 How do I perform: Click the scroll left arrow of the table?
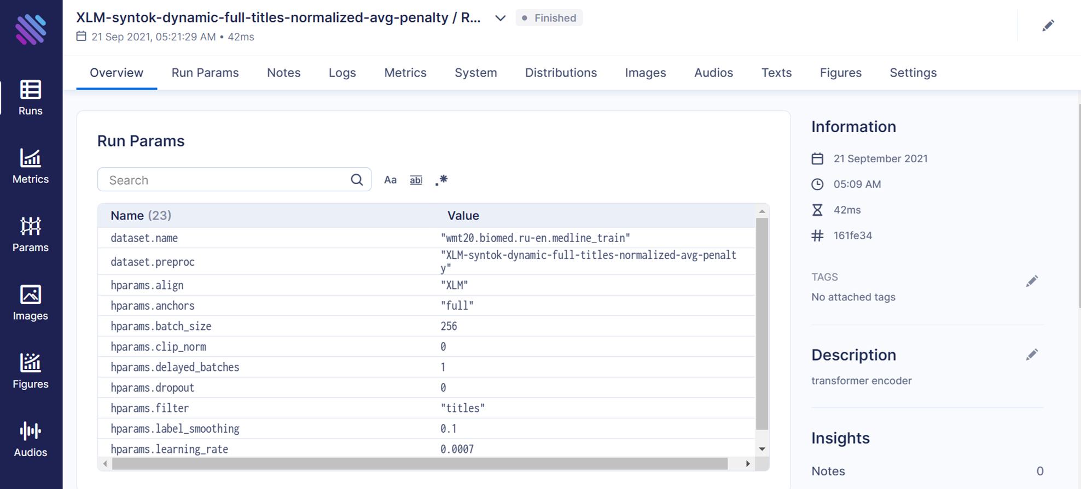[105, 463]
